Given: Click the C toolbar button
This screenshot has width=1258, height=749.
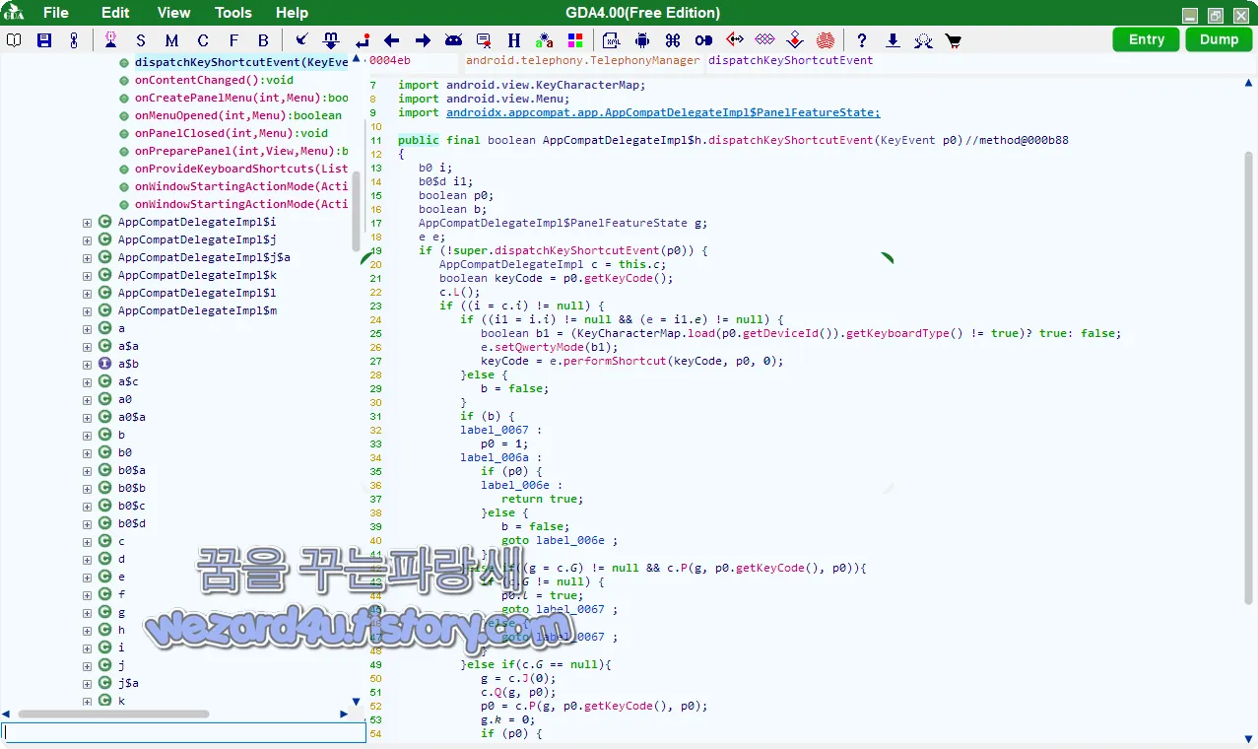Looking at the screenshot, I should click(x=203, y=40).
